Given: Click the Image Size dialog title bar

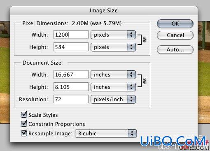Looking at the screenshot, I should click(104, 11).
